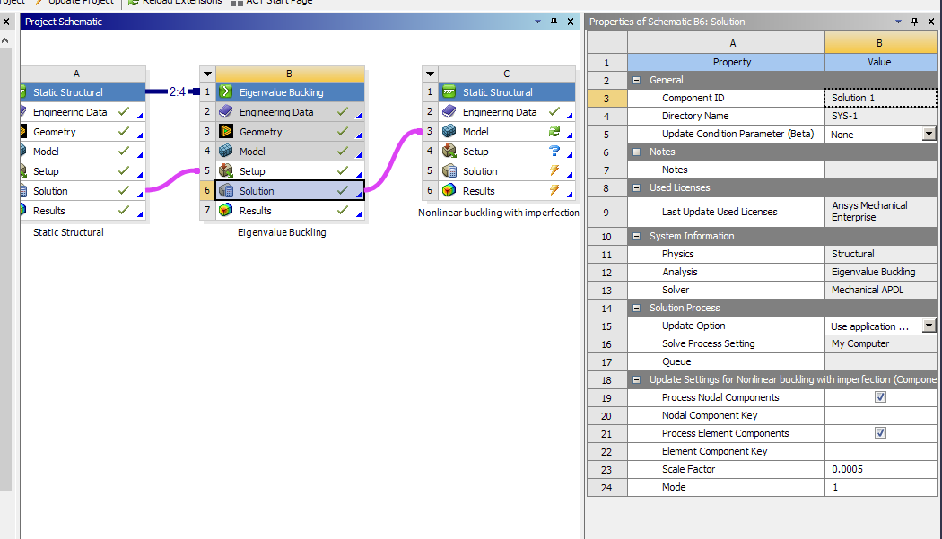Uncheck Process Nodal Components checkbox
This screenshot has height=539, width=942.
pyautogui.click(x=880, y=397)
